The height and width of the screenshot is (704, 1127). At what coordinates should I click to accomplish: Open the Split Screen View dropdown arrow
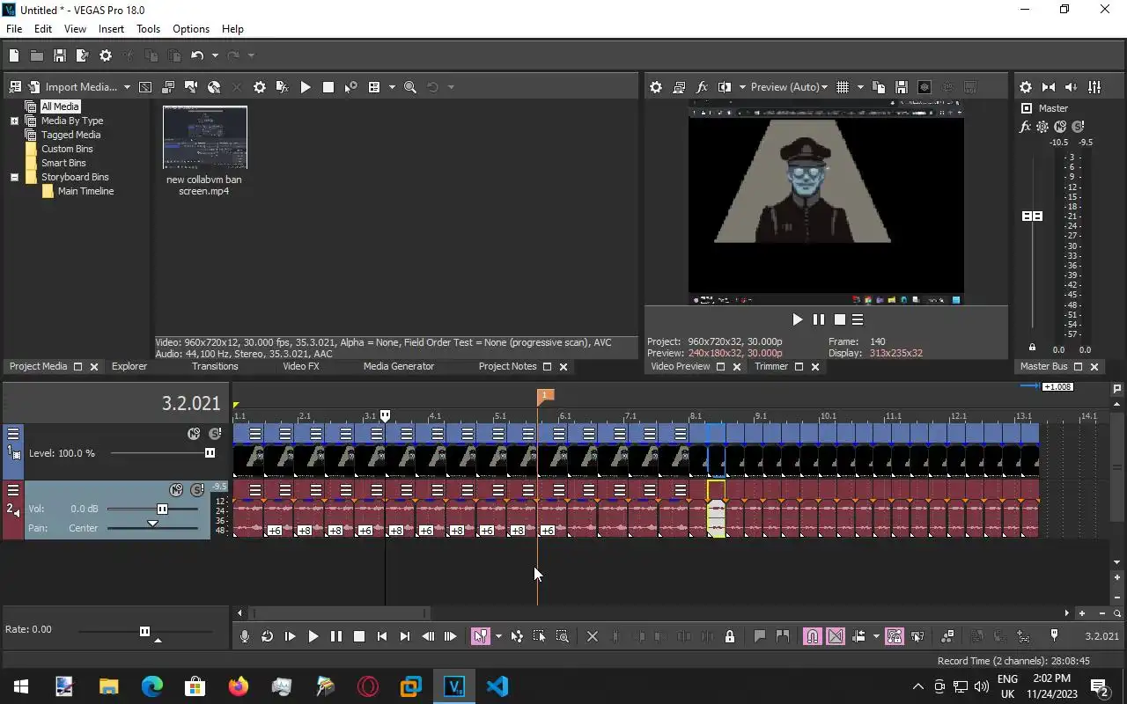(742, 87)
